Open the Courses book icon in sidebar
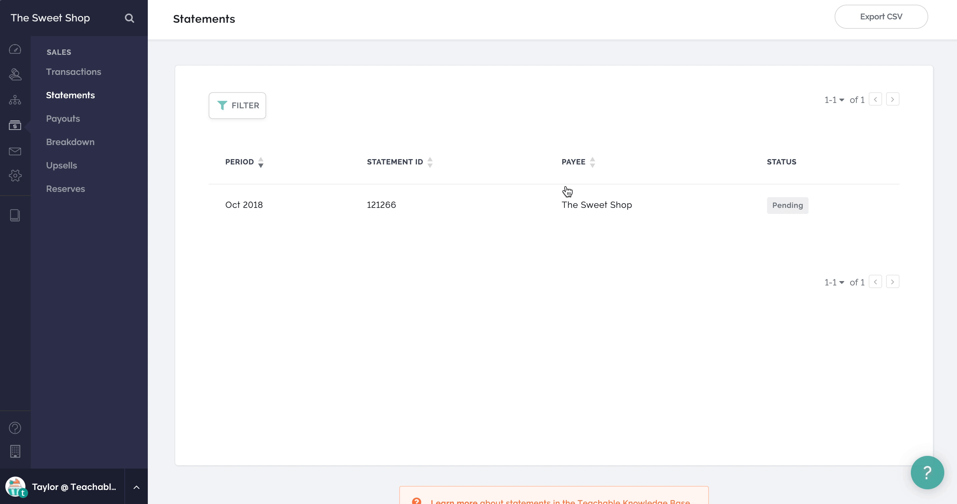The height and width of the screenshot is (504, 957). (15, 216)
